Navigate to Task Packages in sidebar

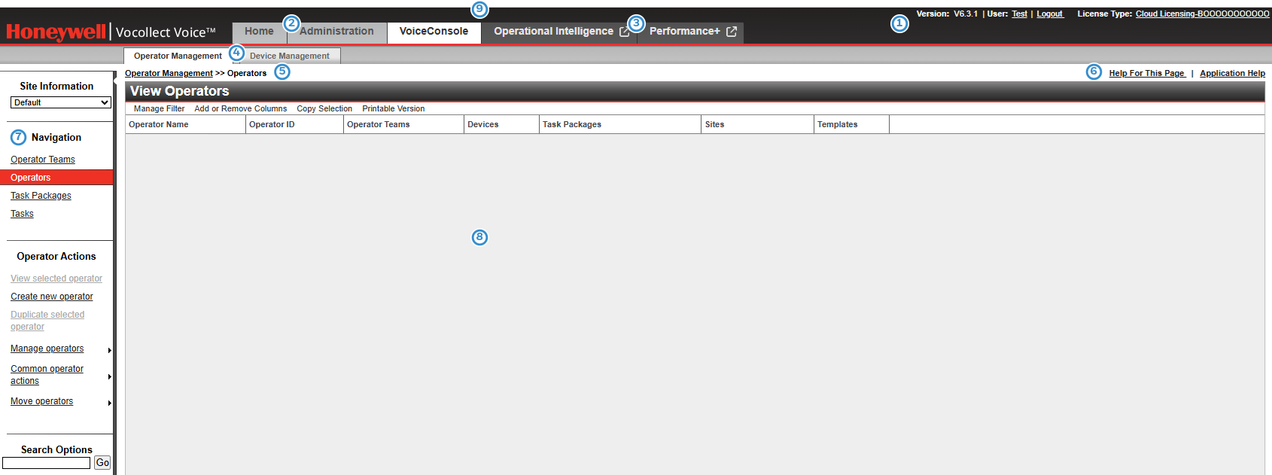pyautogui.click(x=41, y=196)
